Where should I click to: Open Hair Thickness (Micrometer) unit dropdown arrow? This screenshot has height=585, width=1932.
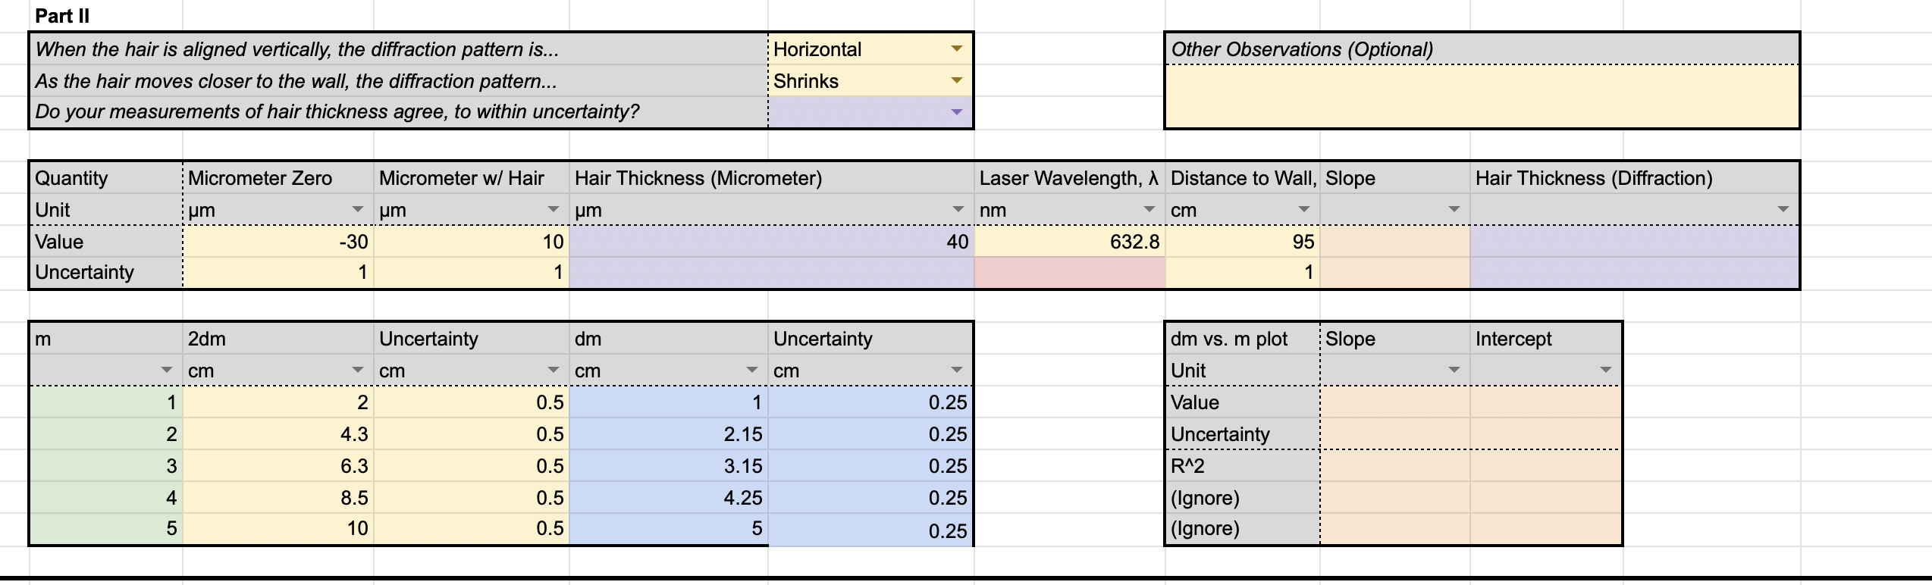[958, 209]
